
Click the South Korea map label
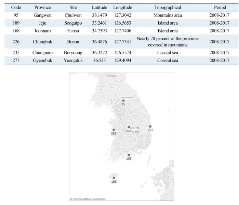tap(134, 130)
